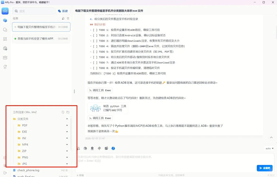Open the globe-with-monitor sidebar icon

(5, 48)
